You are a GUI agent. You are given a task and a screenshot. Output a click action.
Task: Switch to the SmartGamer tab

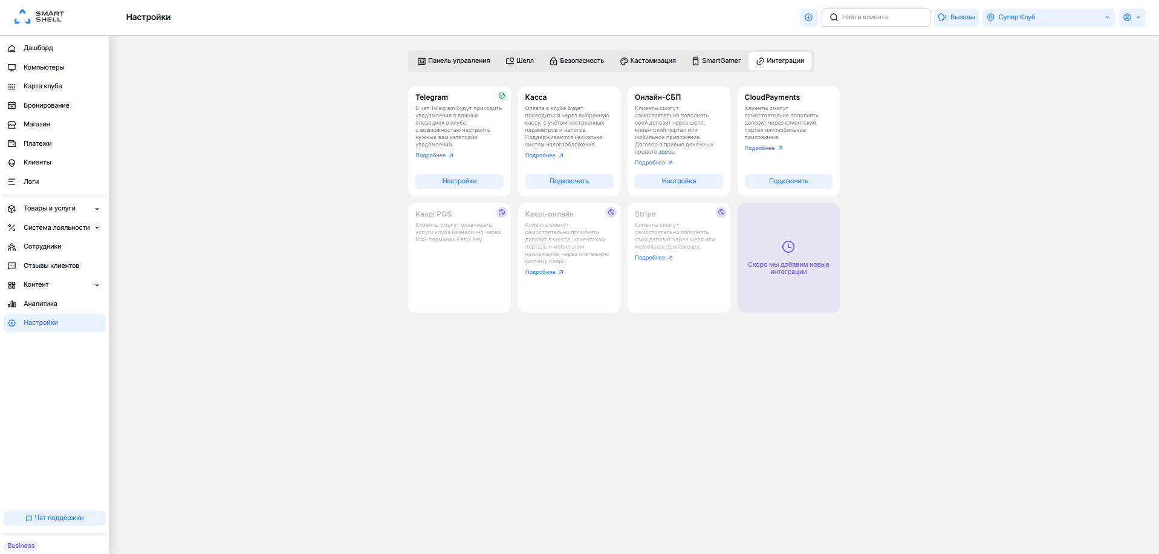pos(716,61)
